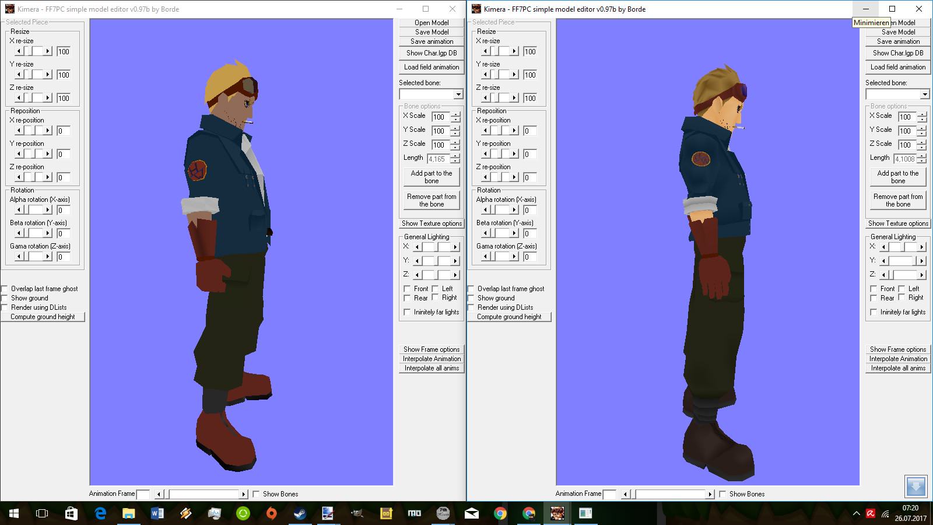Screen dimensions: 933x525
Task: Click the X re-size value field in left window
Action: point(64,51)
